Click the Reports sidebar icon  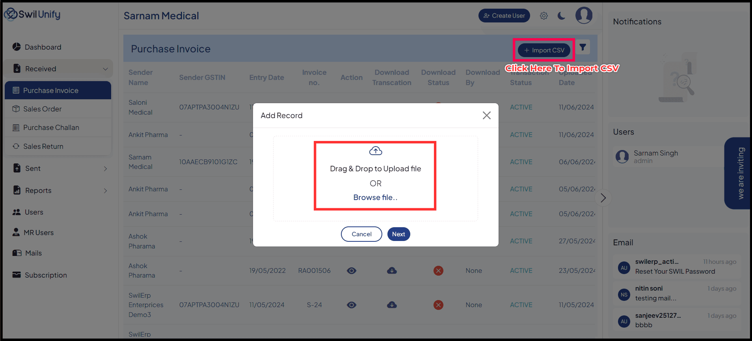17,190
